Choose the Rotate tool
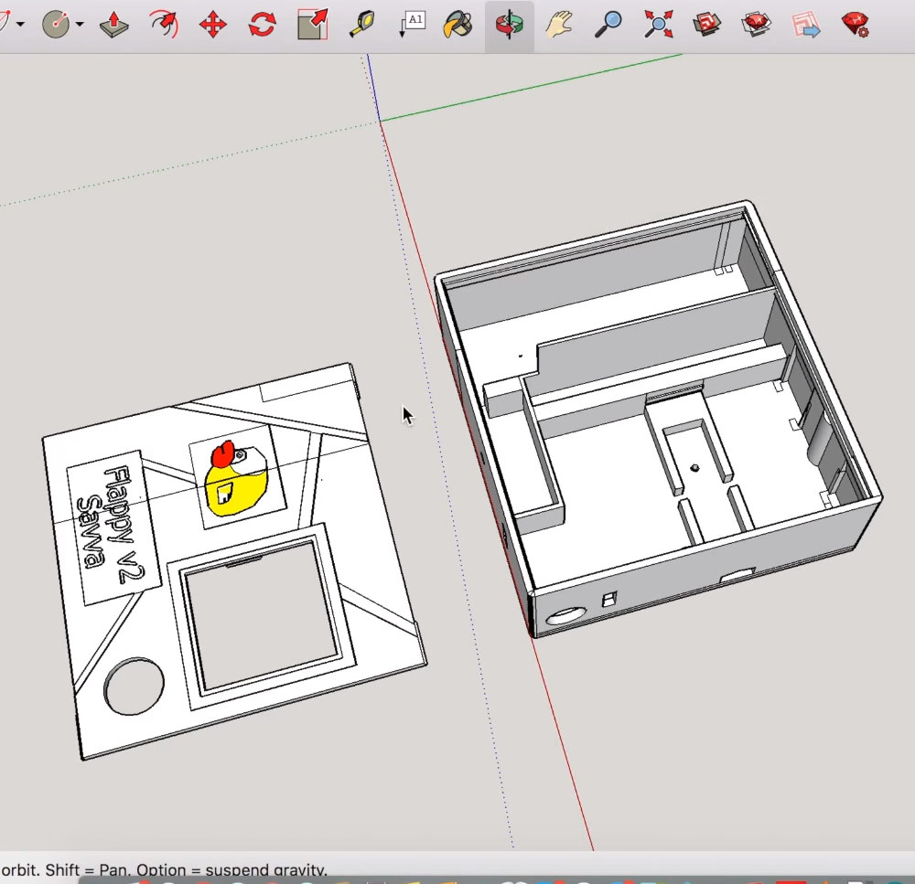Screen dimensions: 915x884 262,25
